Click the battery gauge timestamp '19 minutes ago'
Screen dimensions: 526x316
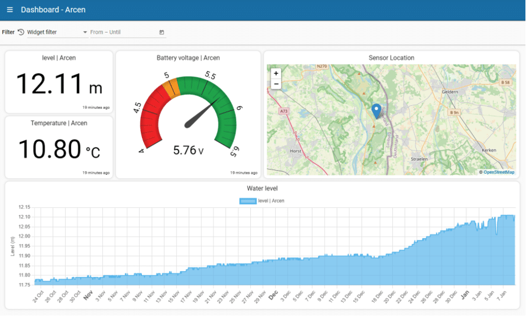click(244, 173)
